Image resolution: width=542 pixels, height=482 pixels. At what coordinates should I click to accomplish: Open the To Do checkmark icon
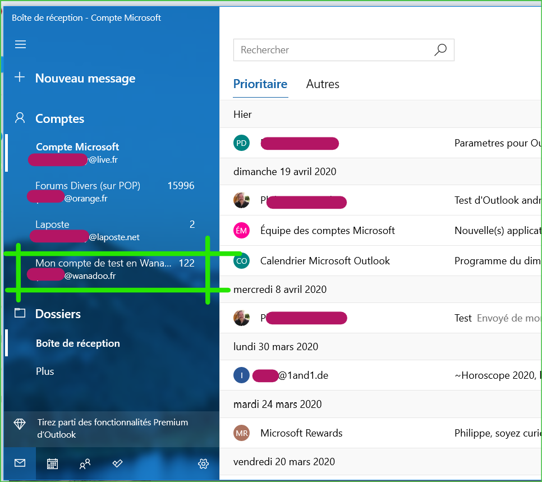117,463
